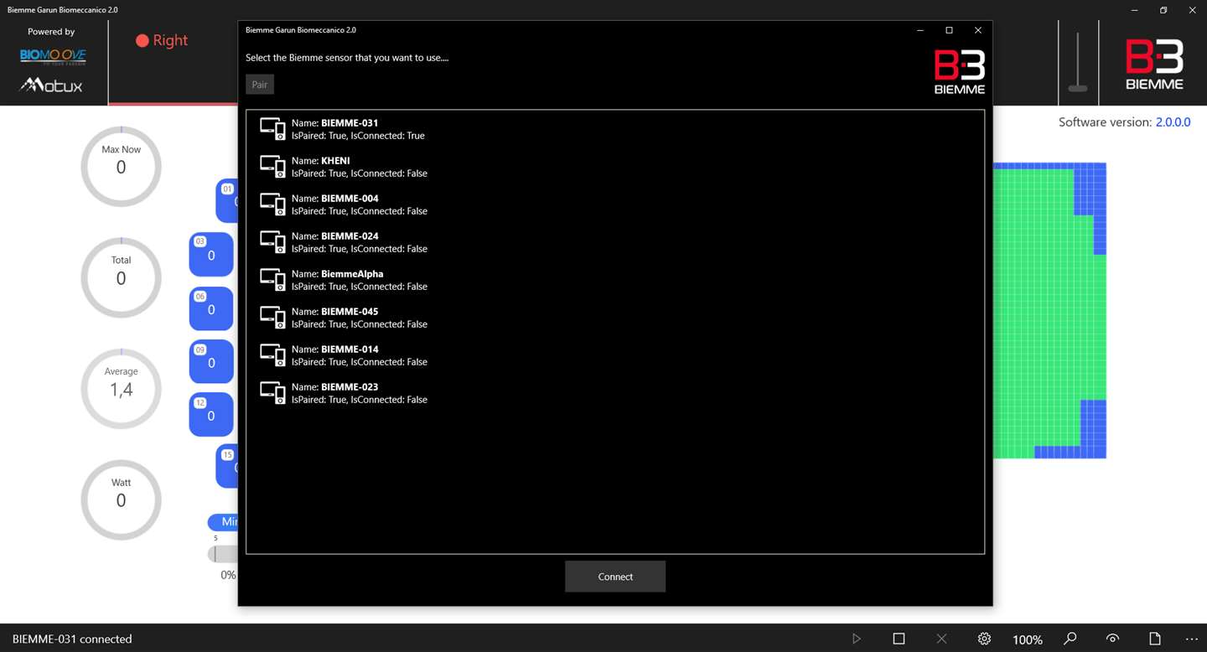Click the 100% zoom level
Viewport: 1207px width, 652px height.
1028,639
